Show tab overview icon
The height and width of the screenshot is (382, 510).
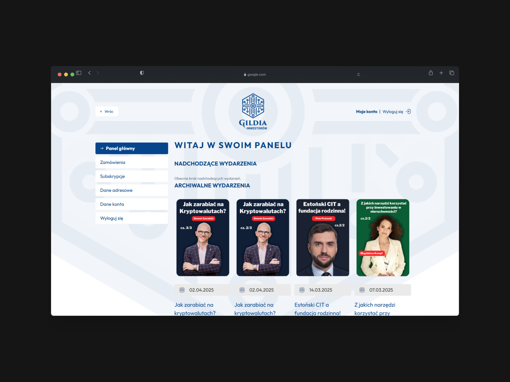(452, 73)
